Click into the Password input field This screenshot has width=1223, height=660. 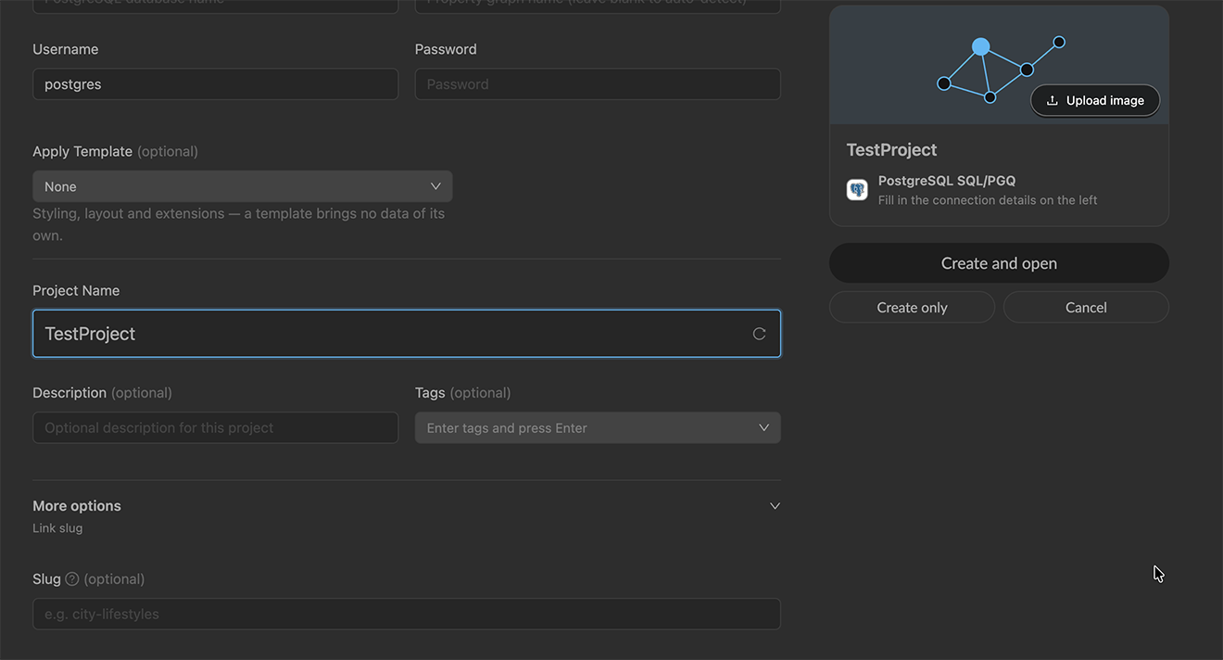click(598, 84)
